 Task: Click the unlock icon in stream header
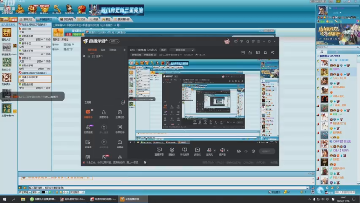(250, 52)
